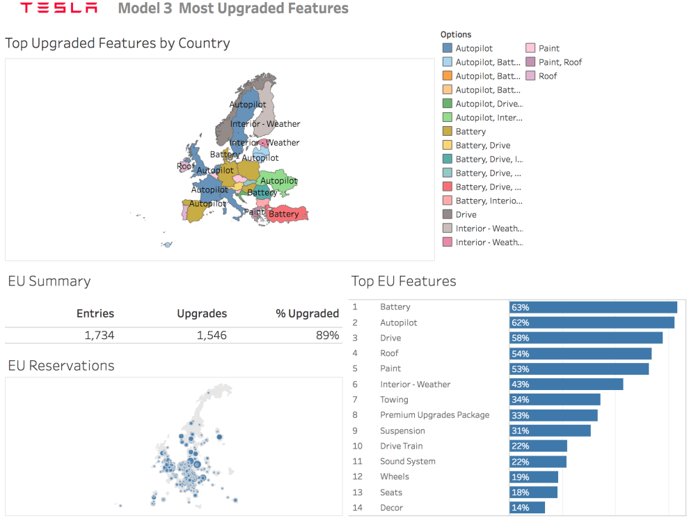Viewport: 696px width, 521px height.
Task: Select the Autopilot 62% bar
Action: 592,322
